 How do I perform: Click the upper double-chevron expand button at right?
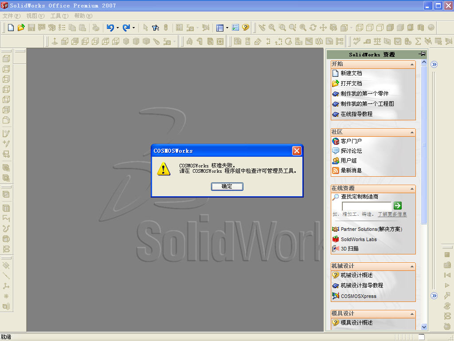pyautogui.click(x=434, y=64)
